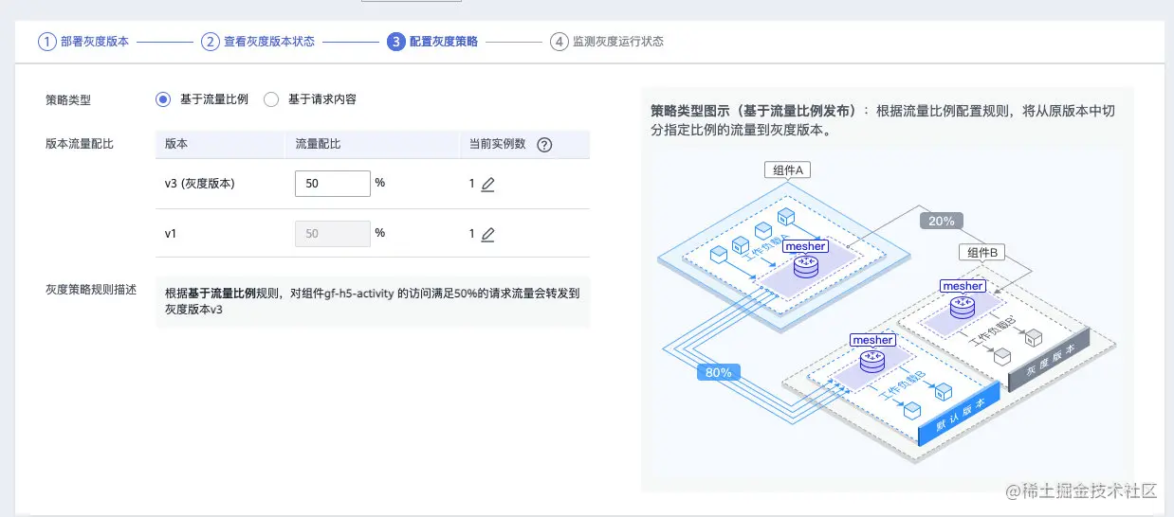Screen dimensions: 1174x517
Task: Click the rule description text about gf-h5-activity
Action: (x=373, y=301)
